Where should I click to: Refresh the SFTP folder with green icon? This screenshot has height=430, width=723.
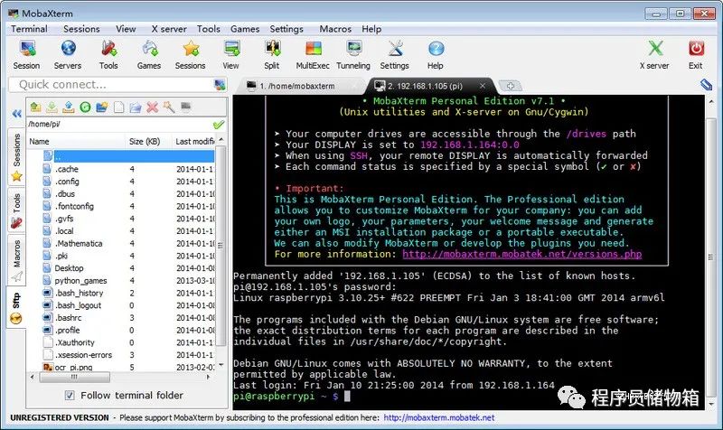85,107
